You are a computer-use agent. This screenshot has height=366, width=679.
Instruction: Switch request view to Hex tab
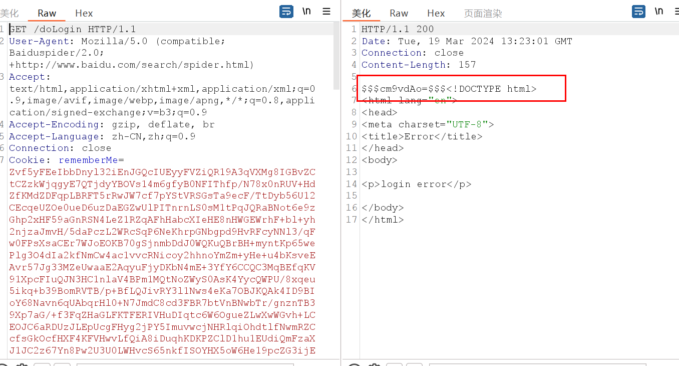pyautogui.click(x=84, y=14)
